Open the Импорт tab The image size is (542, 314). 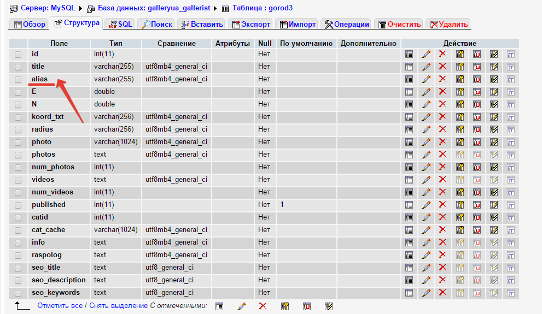pos(298,24)
